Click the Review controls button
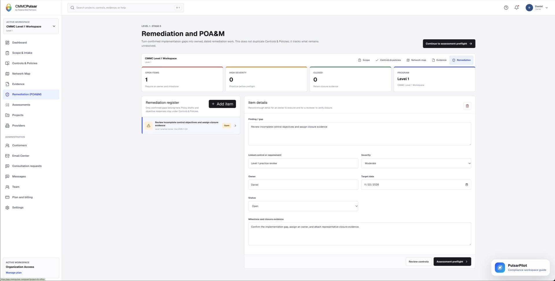Viewport: 555px width, 281px height. click(x=419, y=262)
